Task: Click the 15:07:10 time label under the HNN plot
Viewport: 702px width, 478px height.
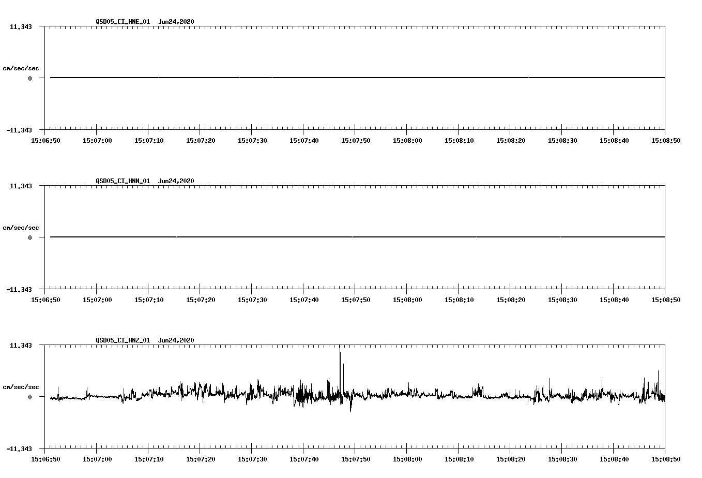Action: [x=149, y=300]
